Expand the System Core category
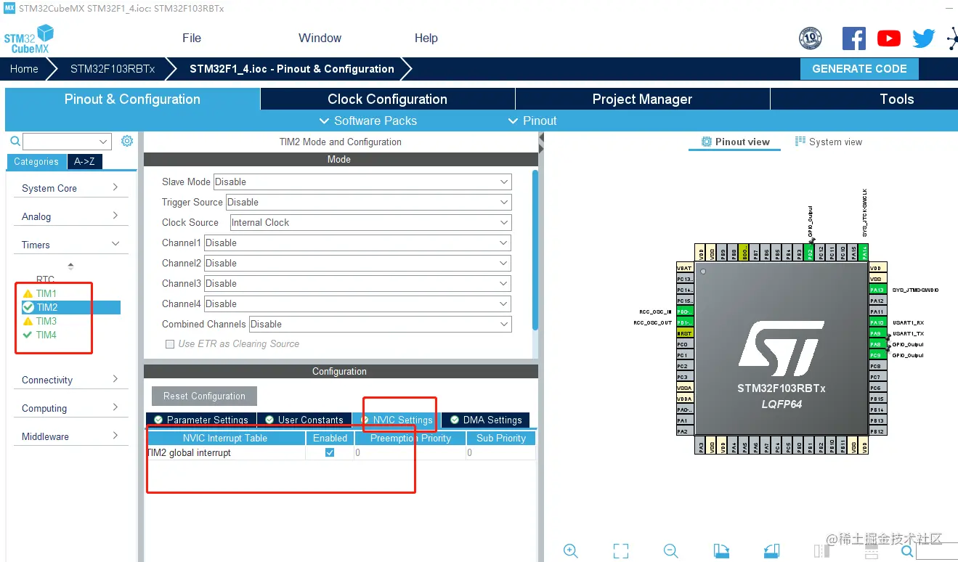This screenshot has height=562, width=958. coord(71,188)
